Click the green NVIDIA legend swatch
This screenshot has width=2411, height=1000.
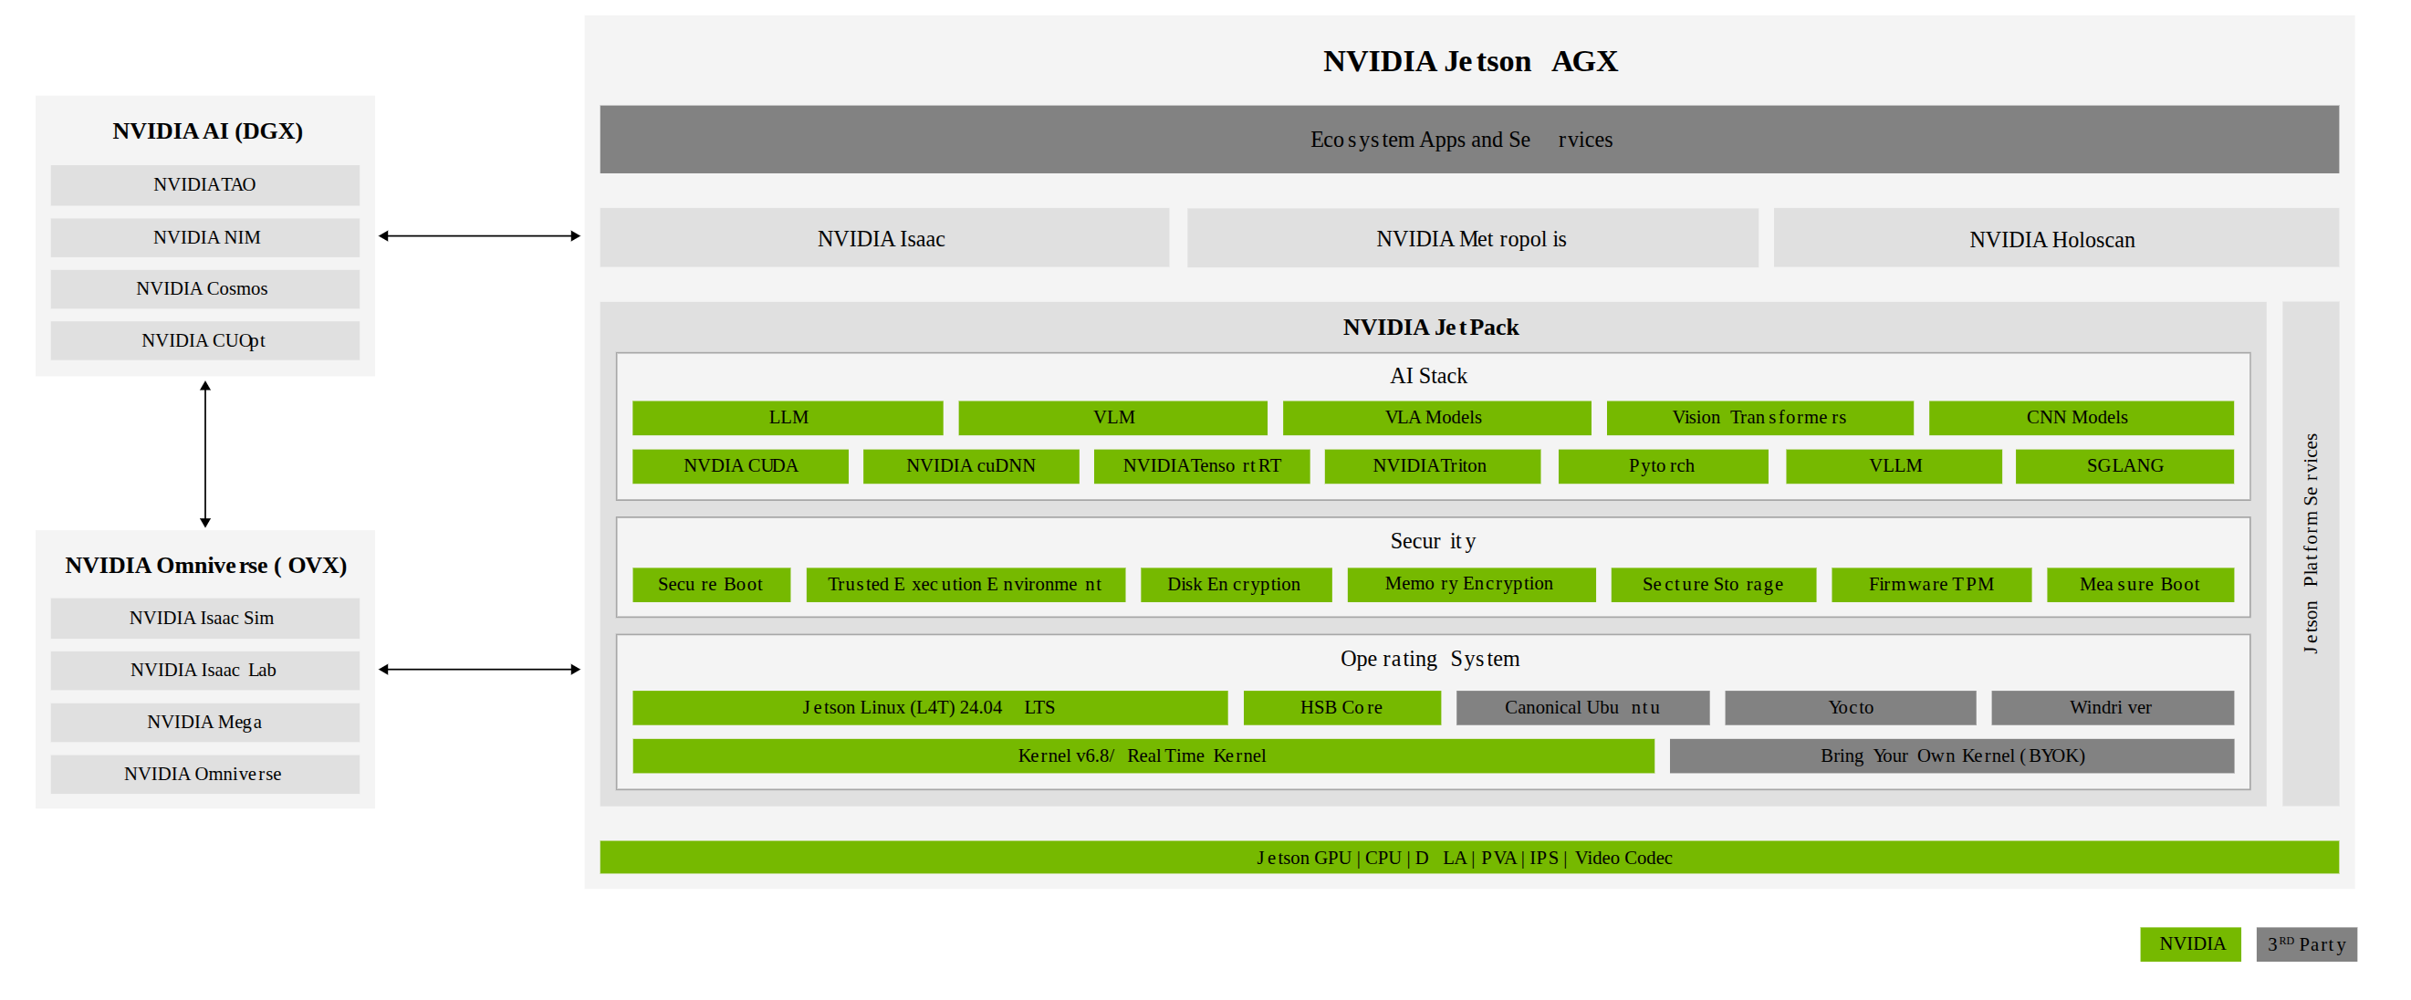[x=2191, y=945]
